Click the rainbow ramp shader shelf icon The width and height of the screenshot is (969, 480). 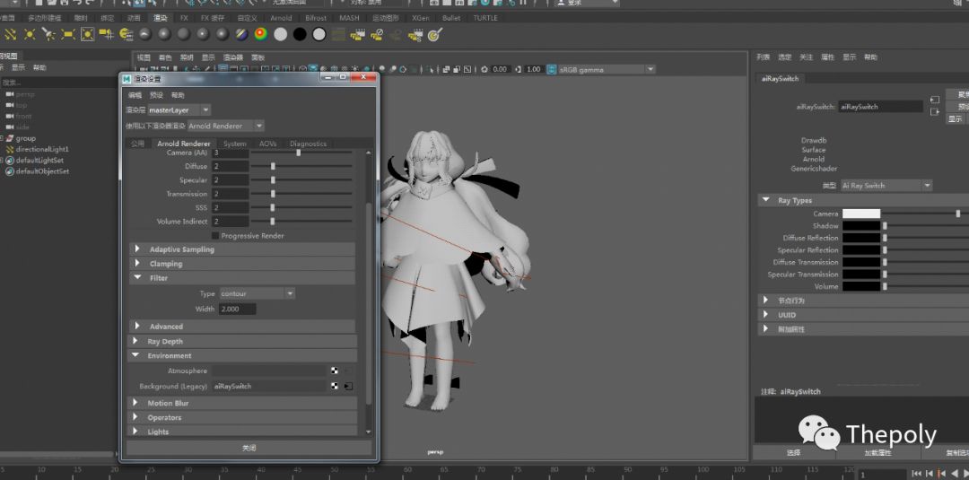[x=261, y=34]
